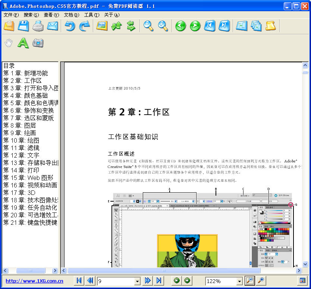Go to 第 11 章: 滤镜 bookmark
The width and height of the screenshot is (311, 289).
(x=21, y=148)
